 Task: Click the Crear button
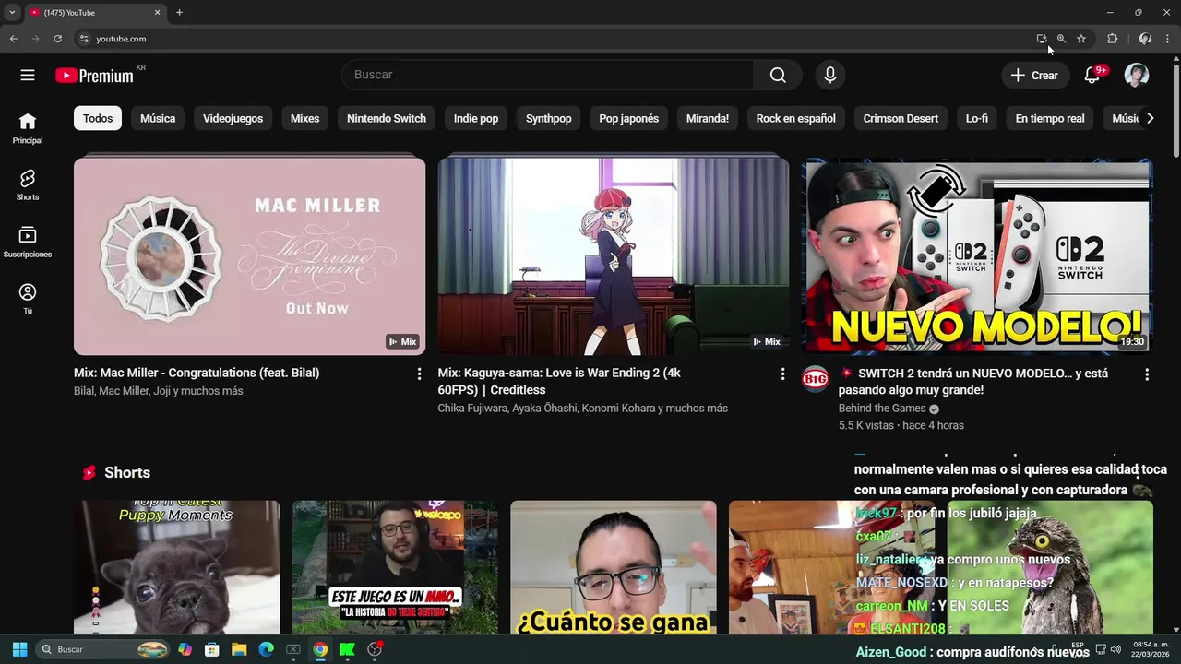click(x=1035, y=75)
